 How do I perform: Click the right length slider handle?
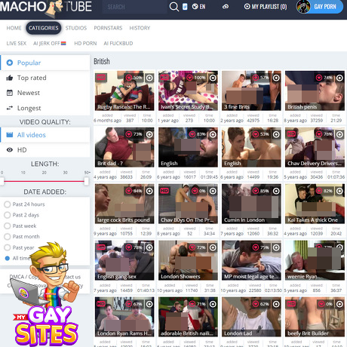(86, 181)
